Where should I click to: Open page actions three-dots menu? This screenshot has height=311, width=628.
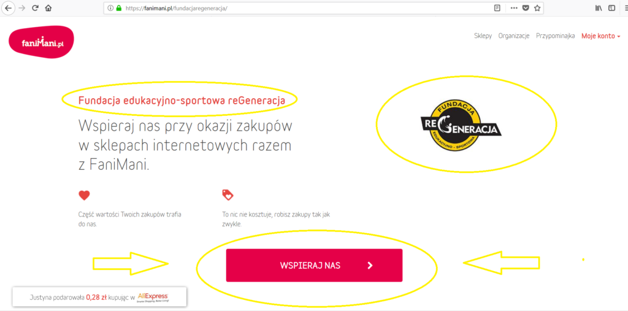click(514, 8)
